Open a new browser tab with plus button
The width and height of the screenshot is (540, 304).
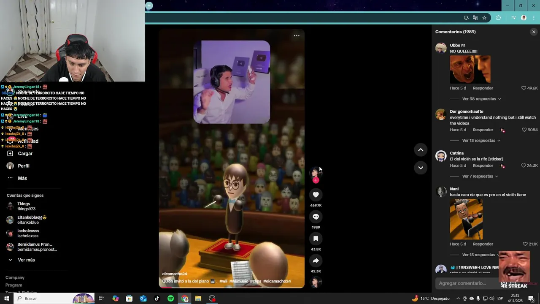click(x=149, y=5)
